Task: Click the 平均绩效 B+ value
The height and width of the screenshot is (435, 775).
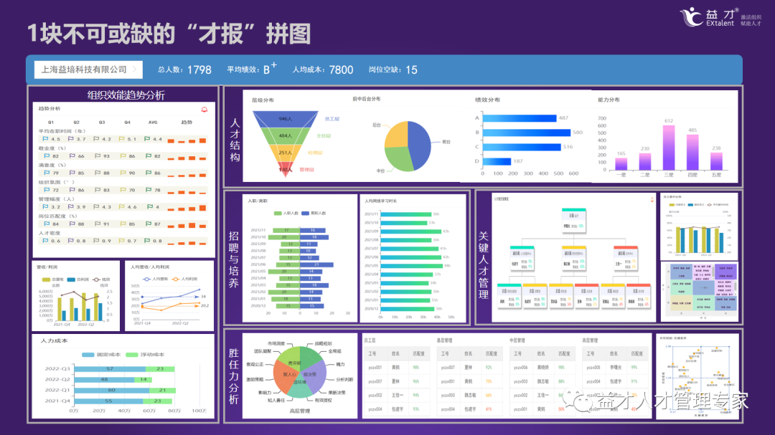Action: tap(270, 69)
